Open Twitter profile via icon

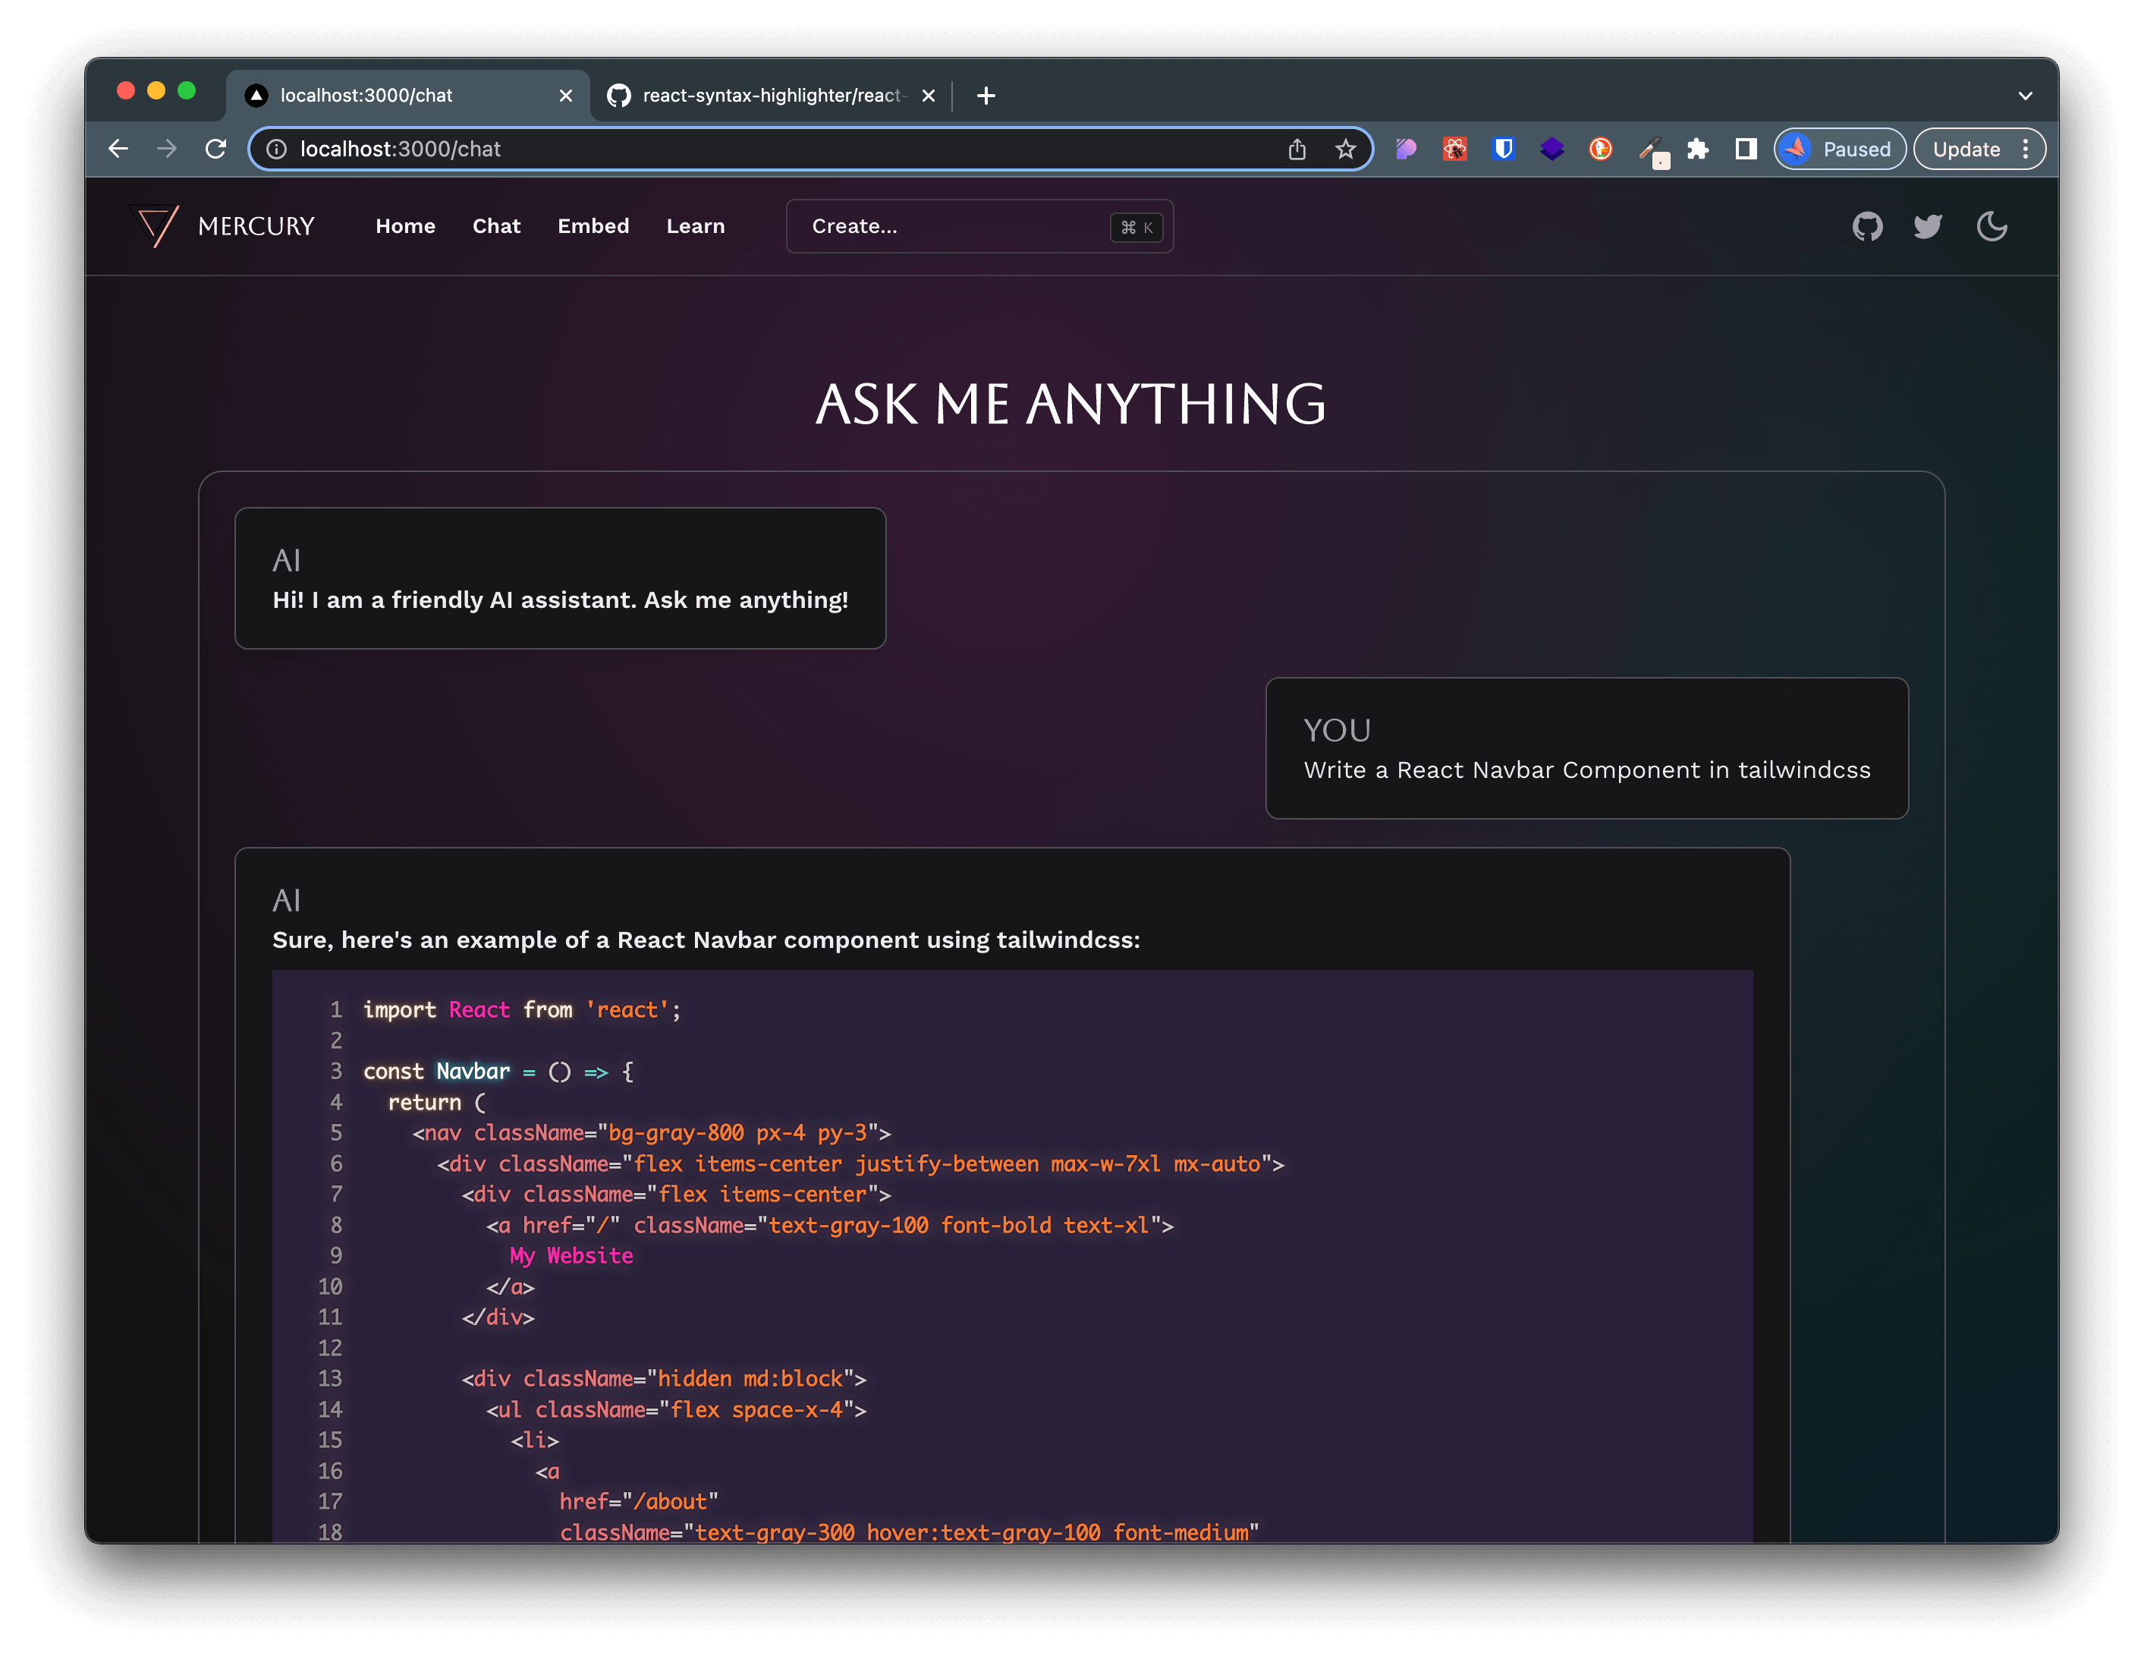coord(1929,226)
